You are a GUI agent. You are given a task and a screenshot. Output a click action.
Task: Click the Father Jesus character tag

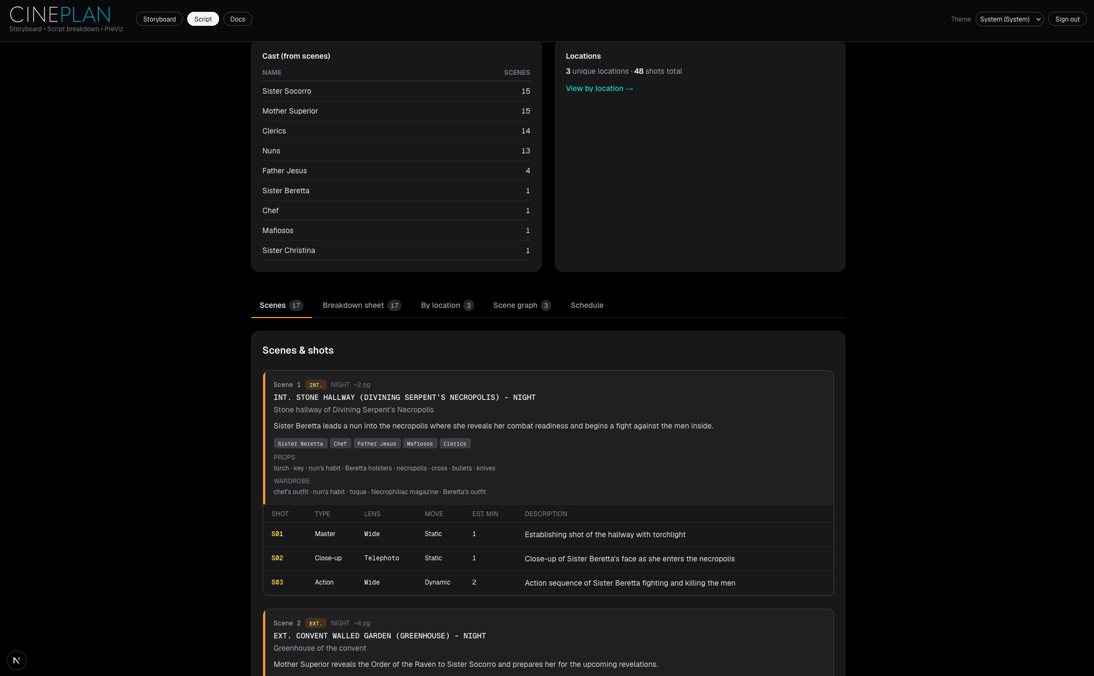click(377, 443)
